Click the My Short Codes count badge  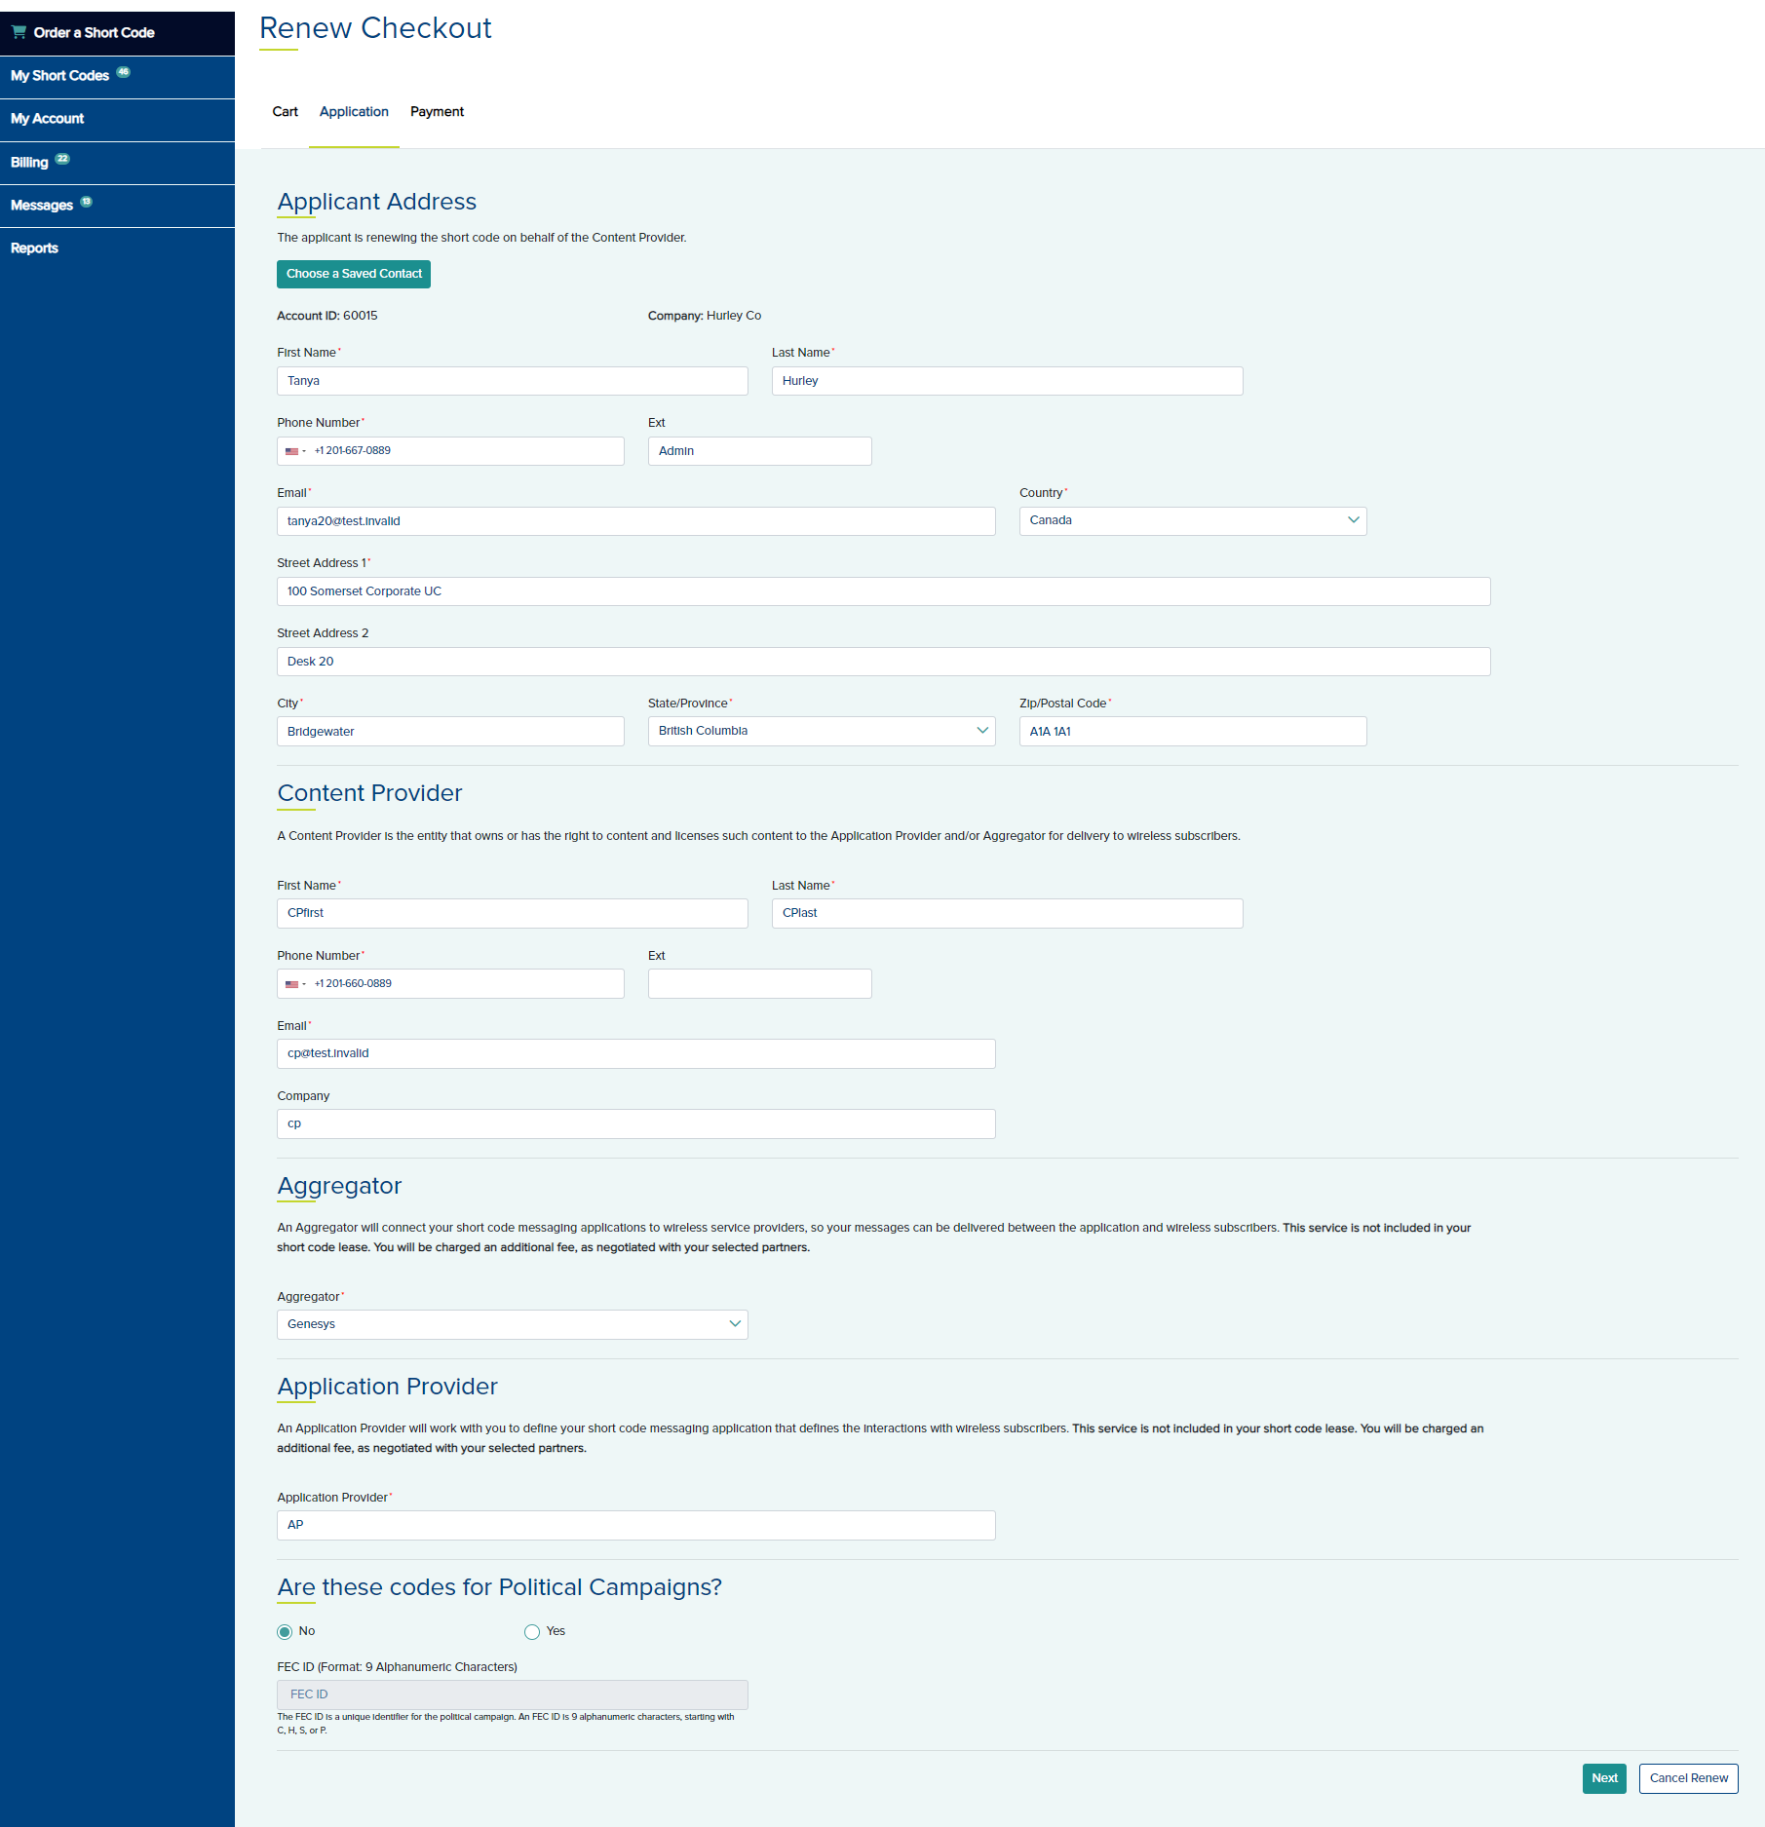(123, 72)
